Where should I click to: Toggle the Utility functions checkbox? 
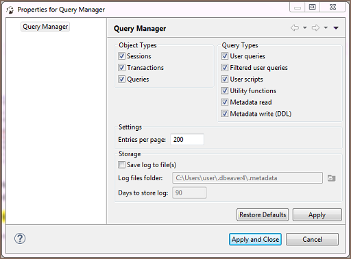coord(225,90)
